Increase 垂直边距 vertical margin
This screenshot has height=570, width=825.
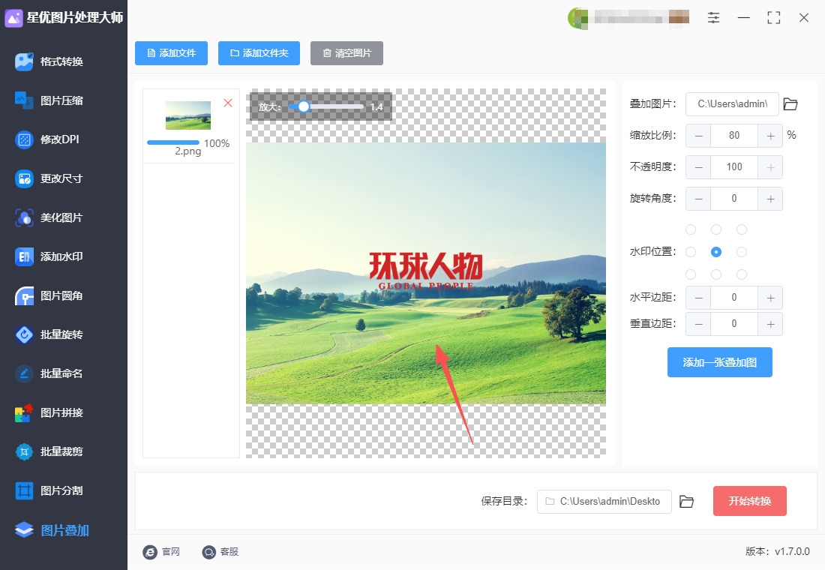point(770,324)
